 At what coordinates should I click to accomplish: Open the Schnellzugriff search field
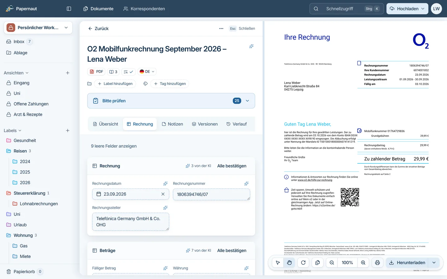346,9
